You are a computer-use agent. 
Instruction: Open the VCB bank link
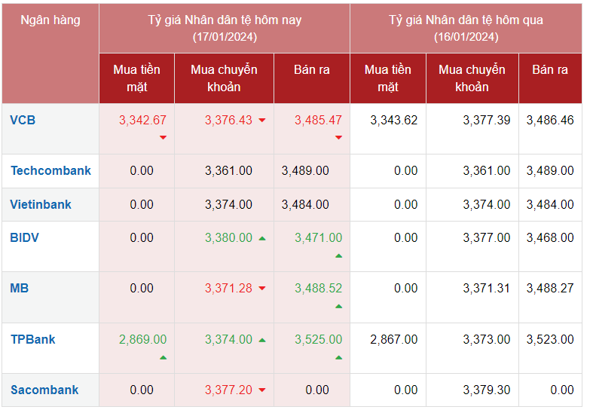23,120
